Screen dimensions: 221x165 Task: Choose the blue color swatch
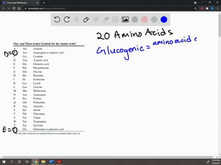[x=164, y=20]
